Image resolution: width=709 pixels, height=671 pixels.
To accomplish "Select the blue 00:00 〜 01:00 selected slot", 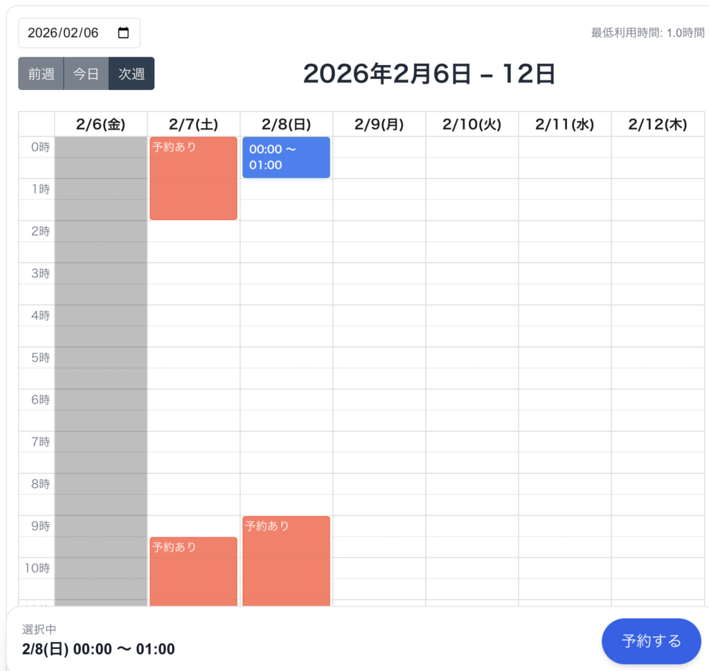I will pos(286,157).
